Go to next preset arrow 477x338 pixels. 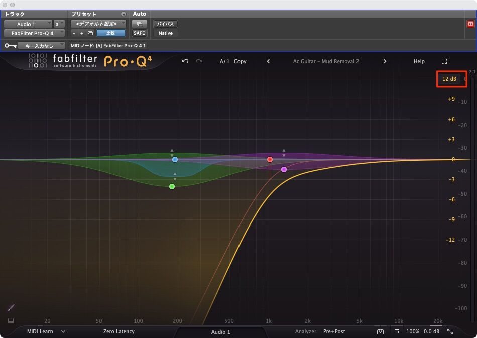385,61
